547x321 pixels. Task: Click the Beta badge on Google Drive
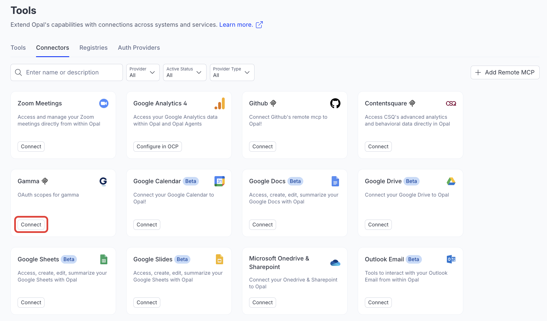click(411, 181)
